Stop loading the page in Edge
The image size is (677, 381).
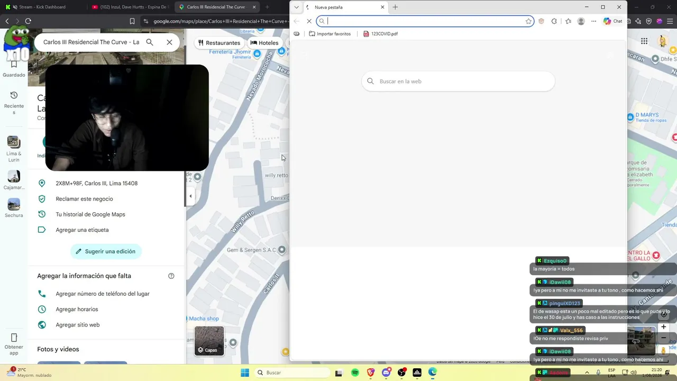309,21
